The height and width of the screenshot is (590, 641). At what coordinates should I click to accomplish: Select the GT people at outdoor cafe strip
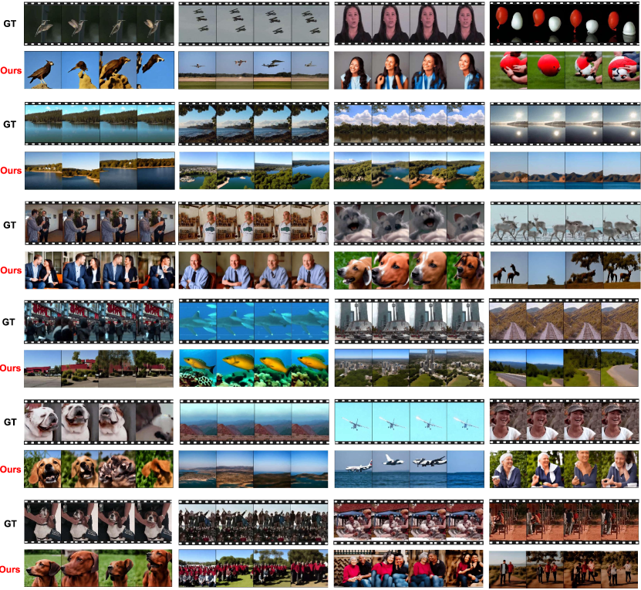(409, 522)
